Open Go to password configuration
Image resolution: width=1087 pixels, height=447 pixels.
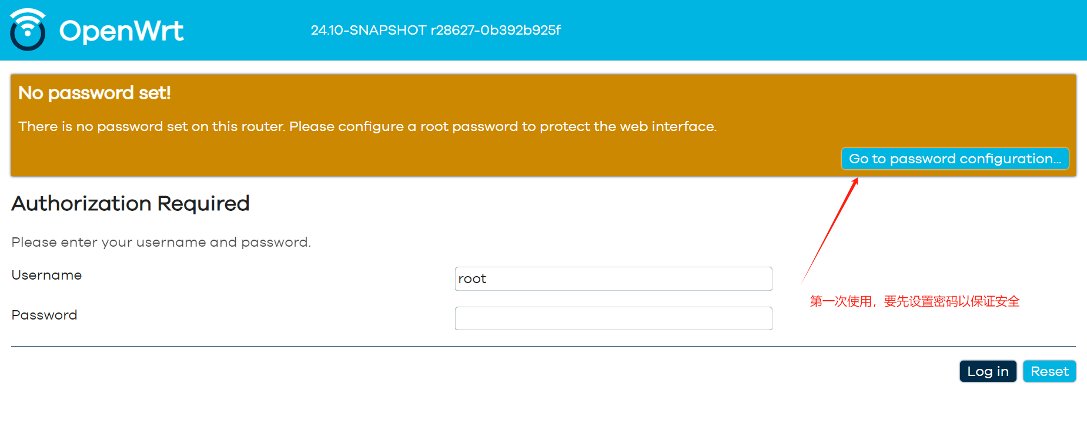pos(955,159)
